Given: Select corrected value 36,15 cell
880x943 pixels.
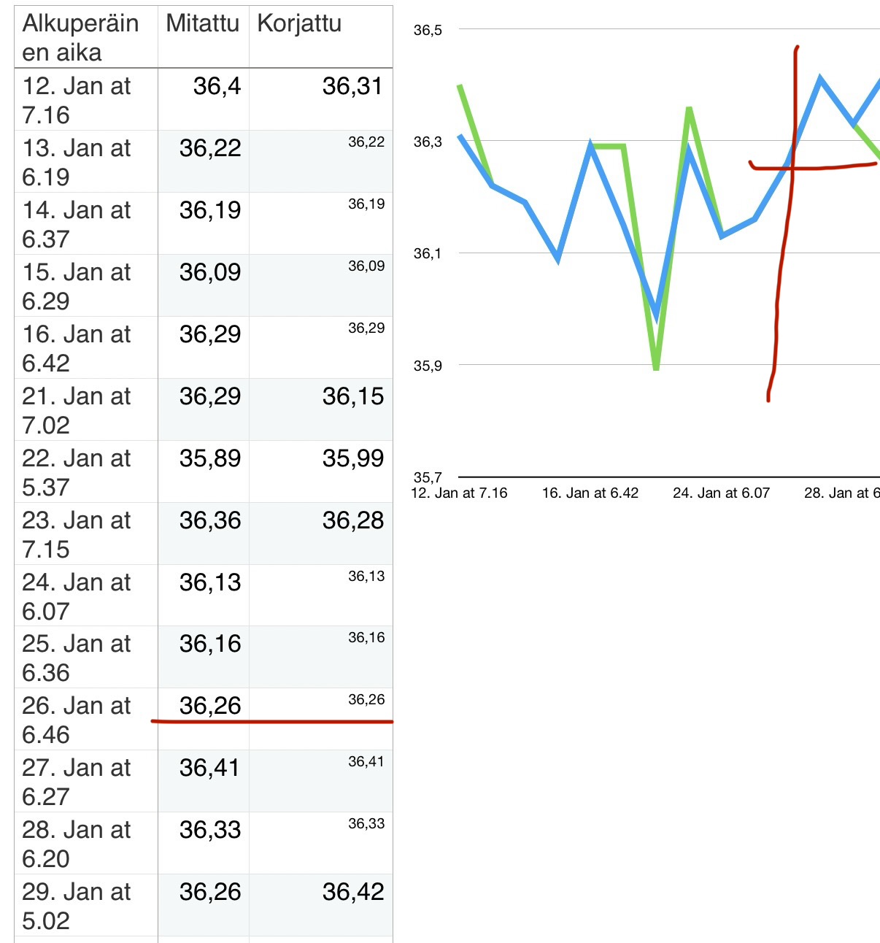Looking at the screenshot, I should coord(320,410).
